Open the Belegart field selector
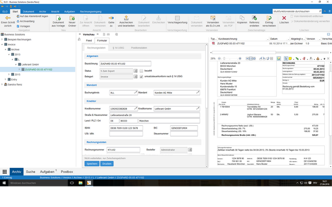 click(x=136, y=77)
